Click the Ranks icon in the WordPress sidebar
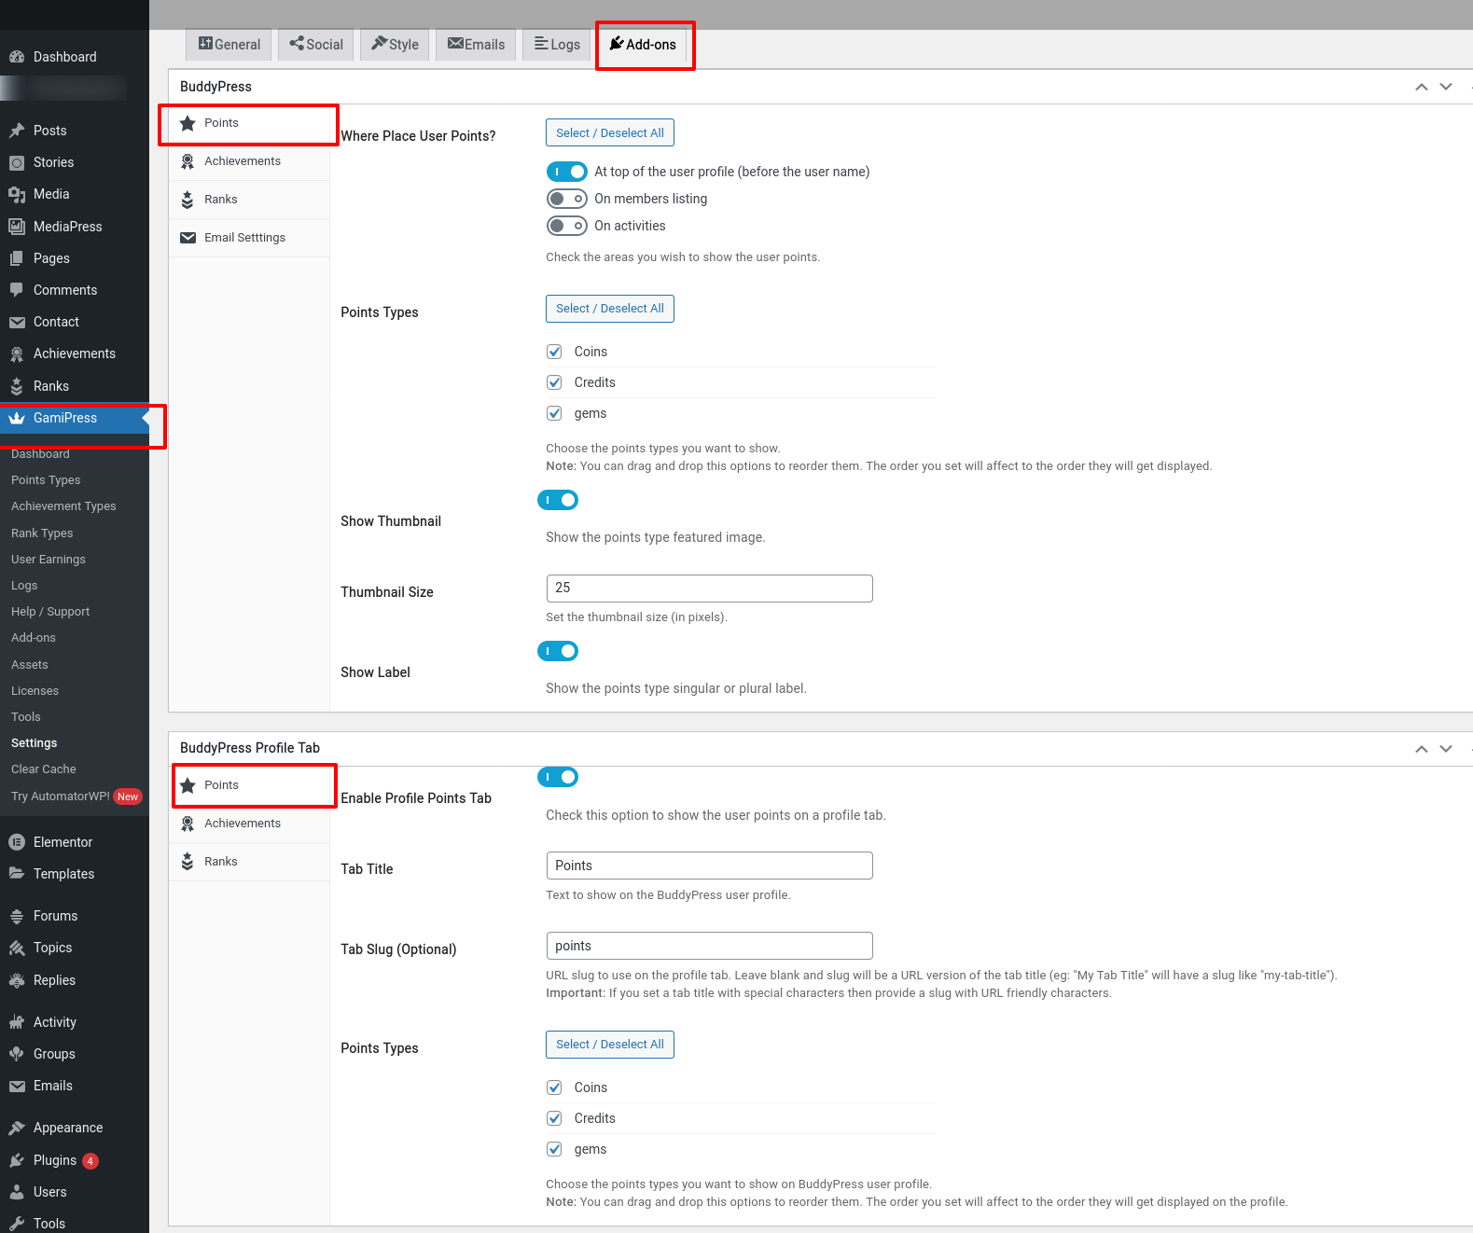The image size is (1473, 1233). click(17, 386)
